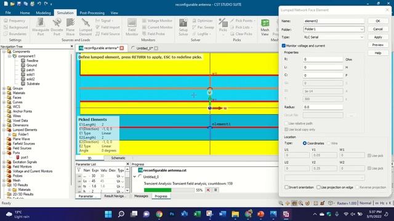Toggle Use pick checkbox beside W1 field
The image size is (394, 221).
click(x=369, y=155)
